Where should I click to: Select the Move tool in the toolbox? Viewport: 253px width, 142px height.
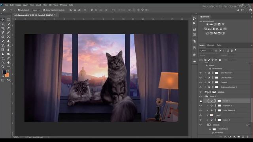pos(3,19)
